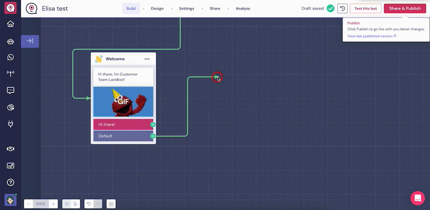Select the pointer selection tool
This screenshot has height=210, width=430.
click(76, 204)
